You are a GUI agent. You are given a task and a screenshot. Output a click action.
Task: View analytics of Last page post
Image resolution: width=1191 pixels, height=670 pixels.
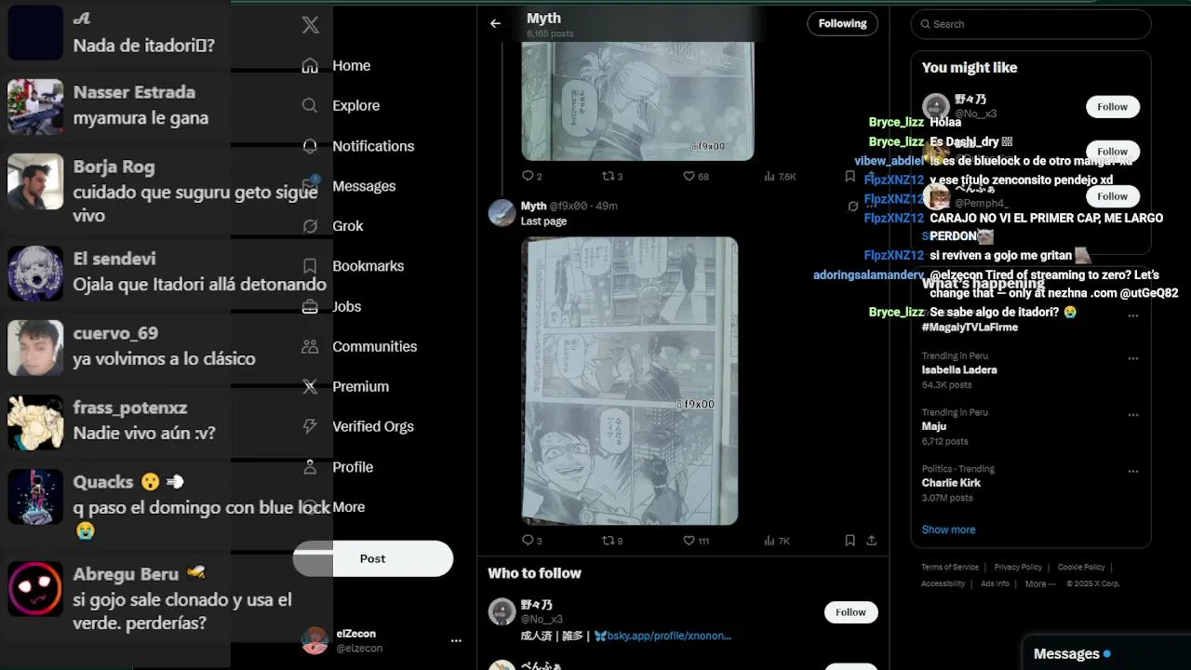[x=770, y=540]
